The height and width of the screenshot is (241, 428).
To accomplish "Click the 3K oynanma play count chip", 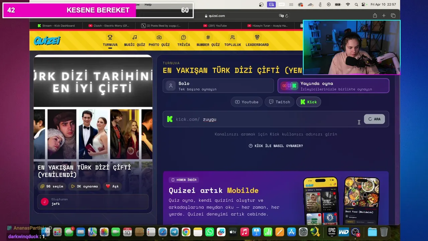I will click(x=85, y=186).
